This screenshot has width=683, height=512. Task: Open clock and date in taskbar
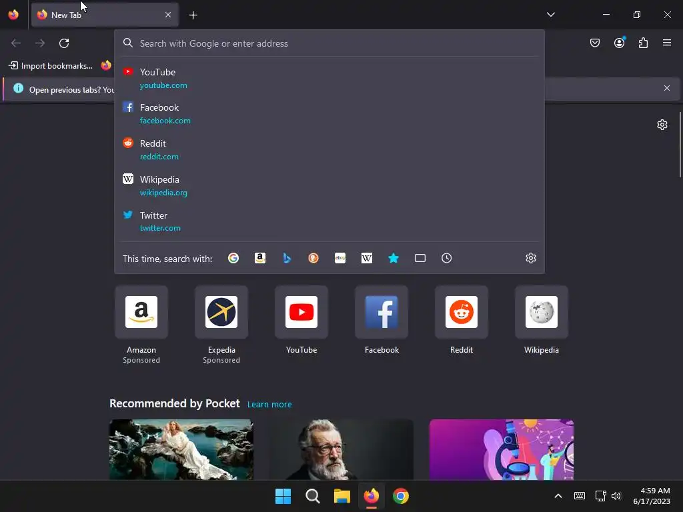coord(652,496)
